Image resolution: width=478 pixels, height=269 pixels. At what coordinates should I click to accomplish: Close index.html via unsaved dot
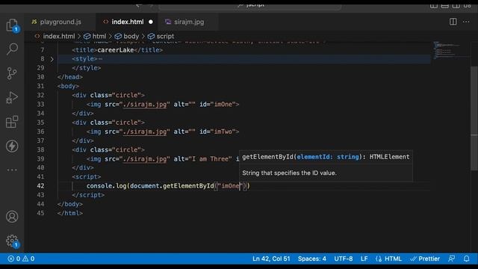pyautogui.click(x=151, y=22)
